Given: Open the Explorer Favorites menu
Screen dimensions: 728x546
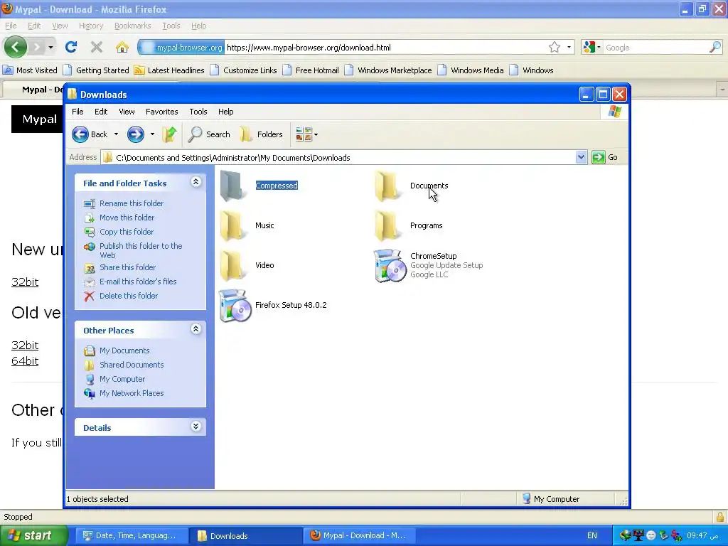Looking at the screenshot, I should [x=161, y=112].
